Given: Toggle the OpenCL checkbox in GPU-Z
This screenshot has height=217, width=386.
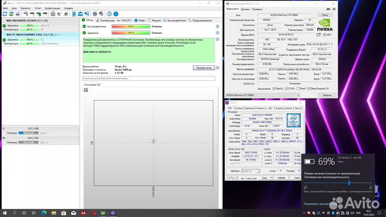Looking at the screenshot, I should [x=274, y=88].
